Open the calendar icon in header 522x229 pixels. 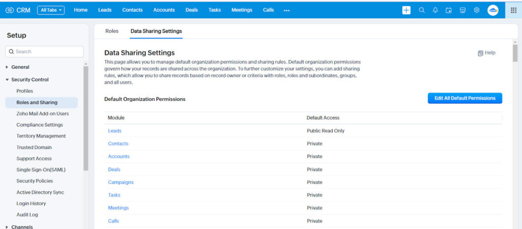coord(449,10)
